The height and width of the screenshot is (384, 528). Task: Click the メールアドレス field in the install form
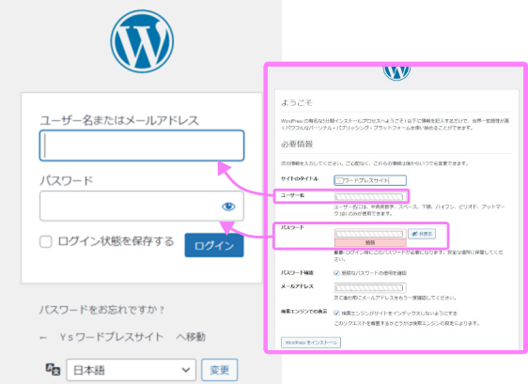370,287
